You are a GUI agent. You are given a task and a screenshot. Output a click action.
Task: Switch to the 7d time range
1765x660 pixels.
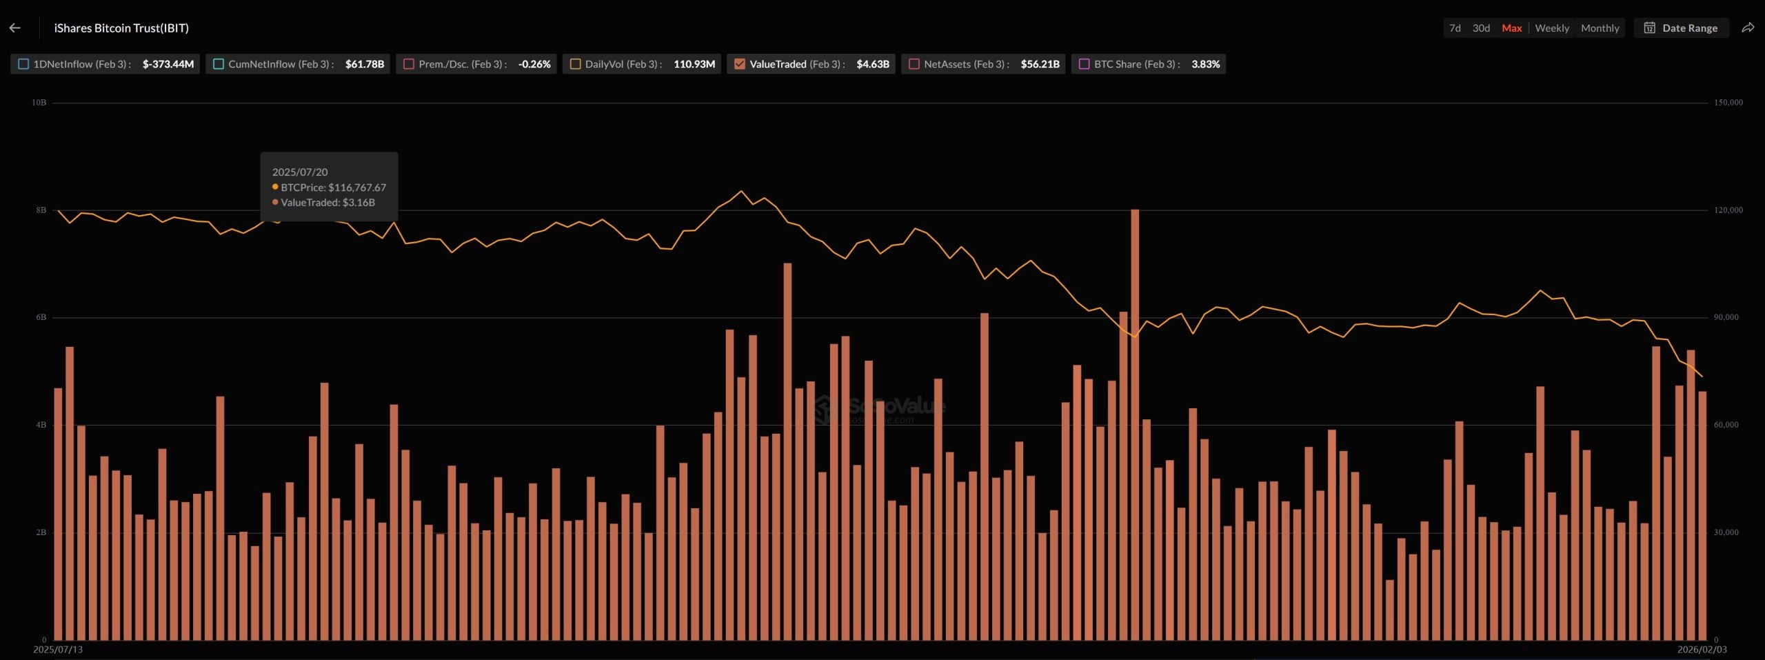(x=1455, y=28)
